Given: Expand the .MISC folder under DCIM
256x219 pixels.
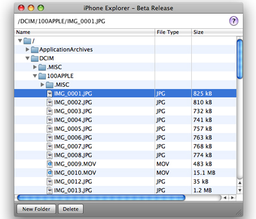Looking at the screenshot, I should coord(35,67).
